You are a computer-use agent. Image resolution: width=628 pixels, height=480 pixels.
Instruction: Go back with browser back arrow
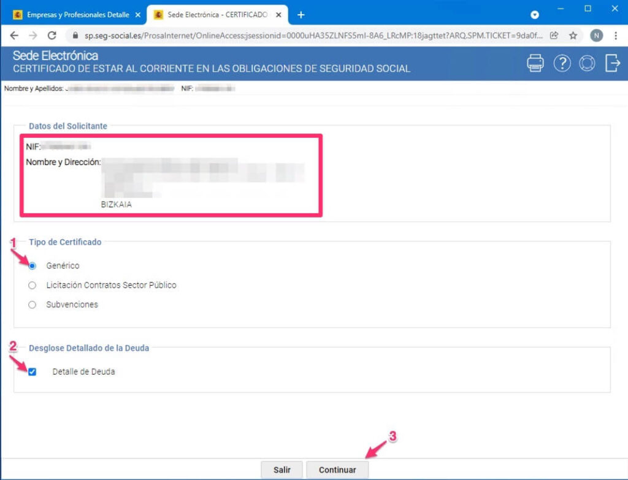click(14, 36)
